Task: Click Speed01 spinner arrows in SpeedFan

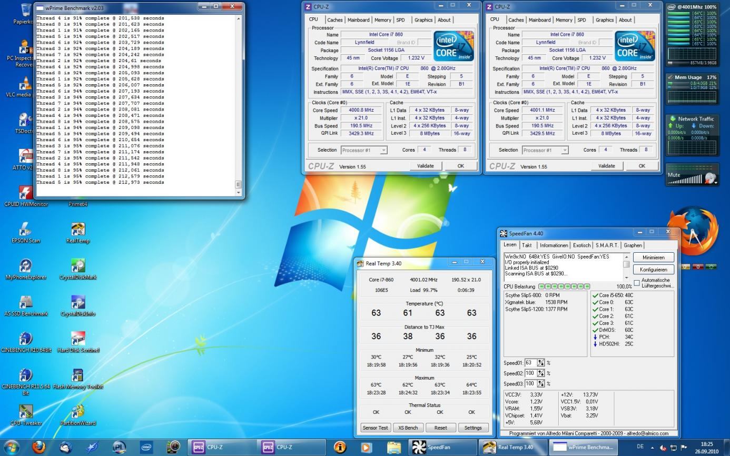Action: tap(540, 363)
